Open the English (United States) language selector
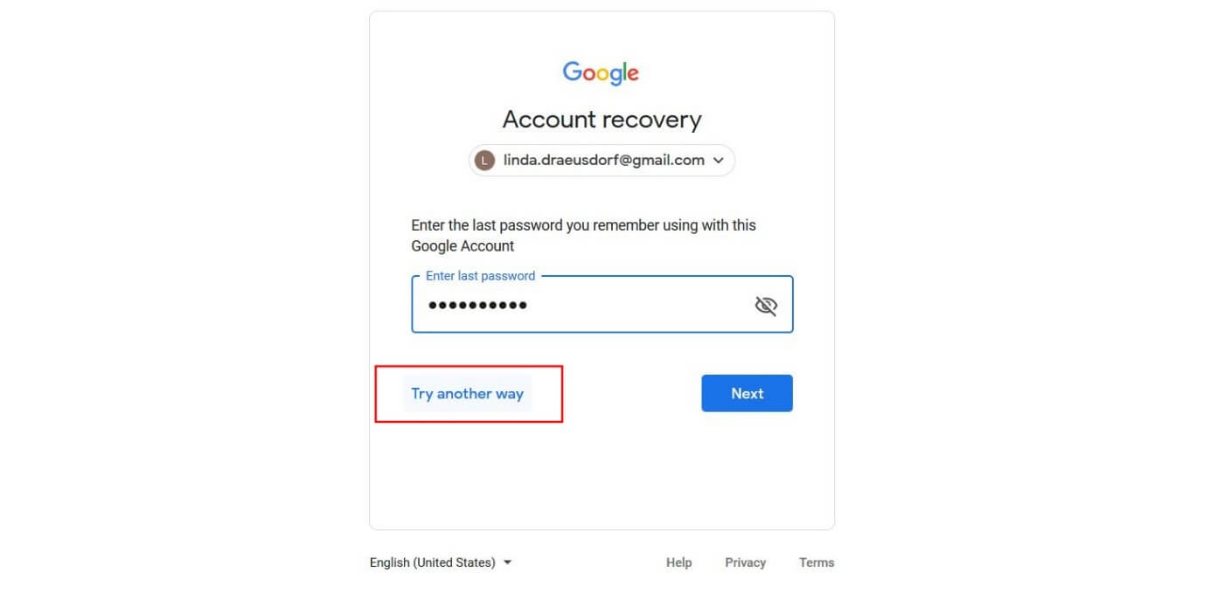The width and height of the screenshot is (1210, 600). tap(441, 562)
